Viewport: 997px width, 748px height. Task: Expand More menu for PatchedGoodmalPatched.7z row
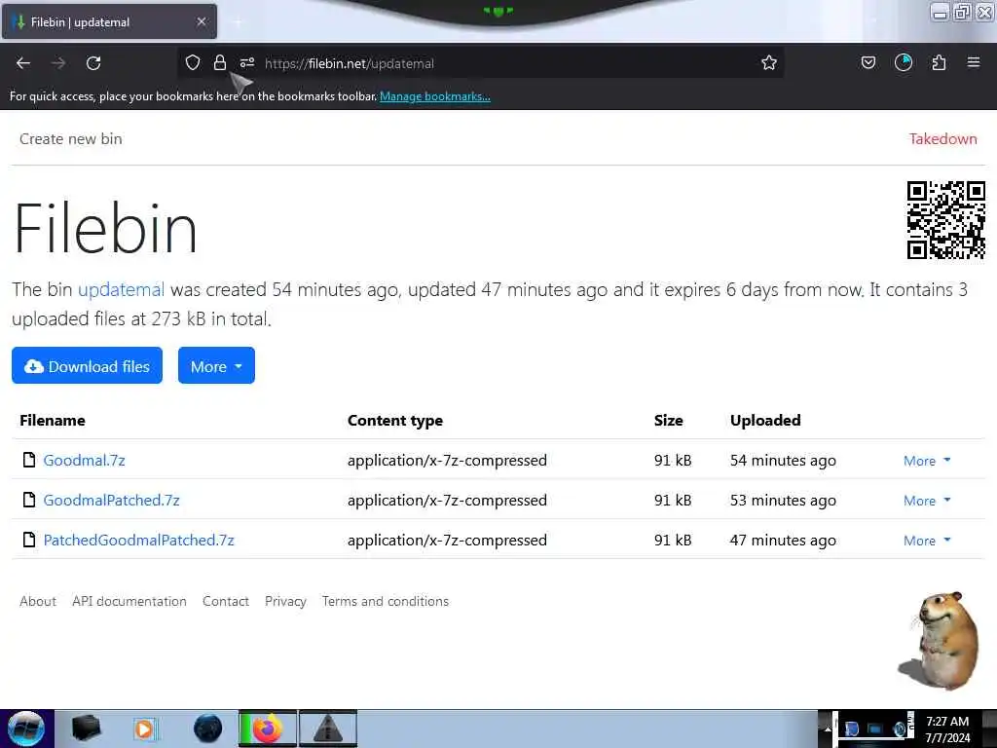click(x=927, y=540)
